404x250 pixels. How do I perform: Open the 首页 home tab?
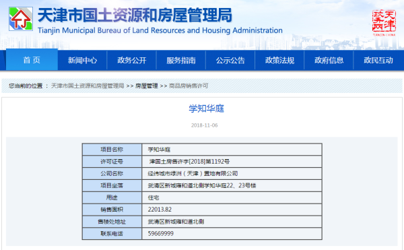pyautogui.click(x=32, y=60)
